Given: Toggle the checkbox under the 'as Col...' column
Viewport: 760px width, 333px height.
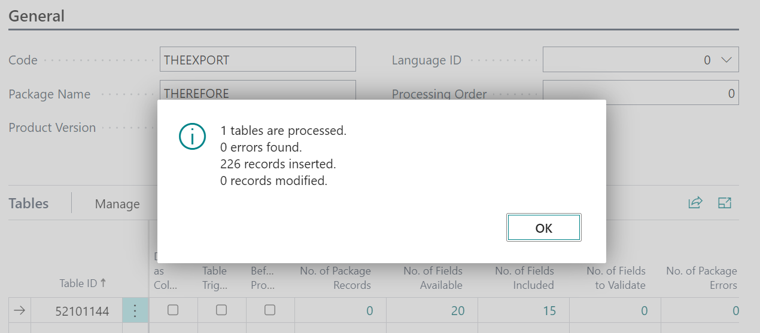Looking at the screenshot, I should point(172,310).
